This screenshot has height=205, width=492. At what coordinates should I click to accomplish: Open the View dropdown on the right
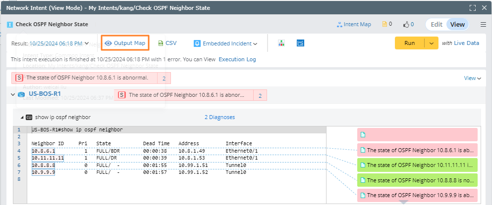coord(472,78)
